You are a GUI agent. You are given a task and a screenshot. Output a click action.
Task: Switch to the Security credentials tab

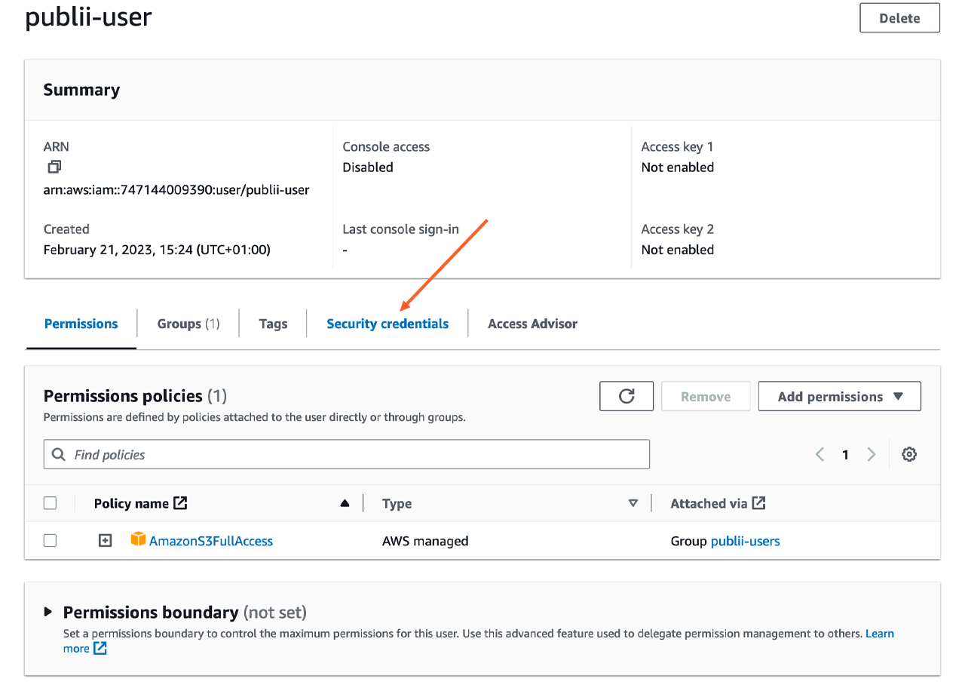[388, 324]
